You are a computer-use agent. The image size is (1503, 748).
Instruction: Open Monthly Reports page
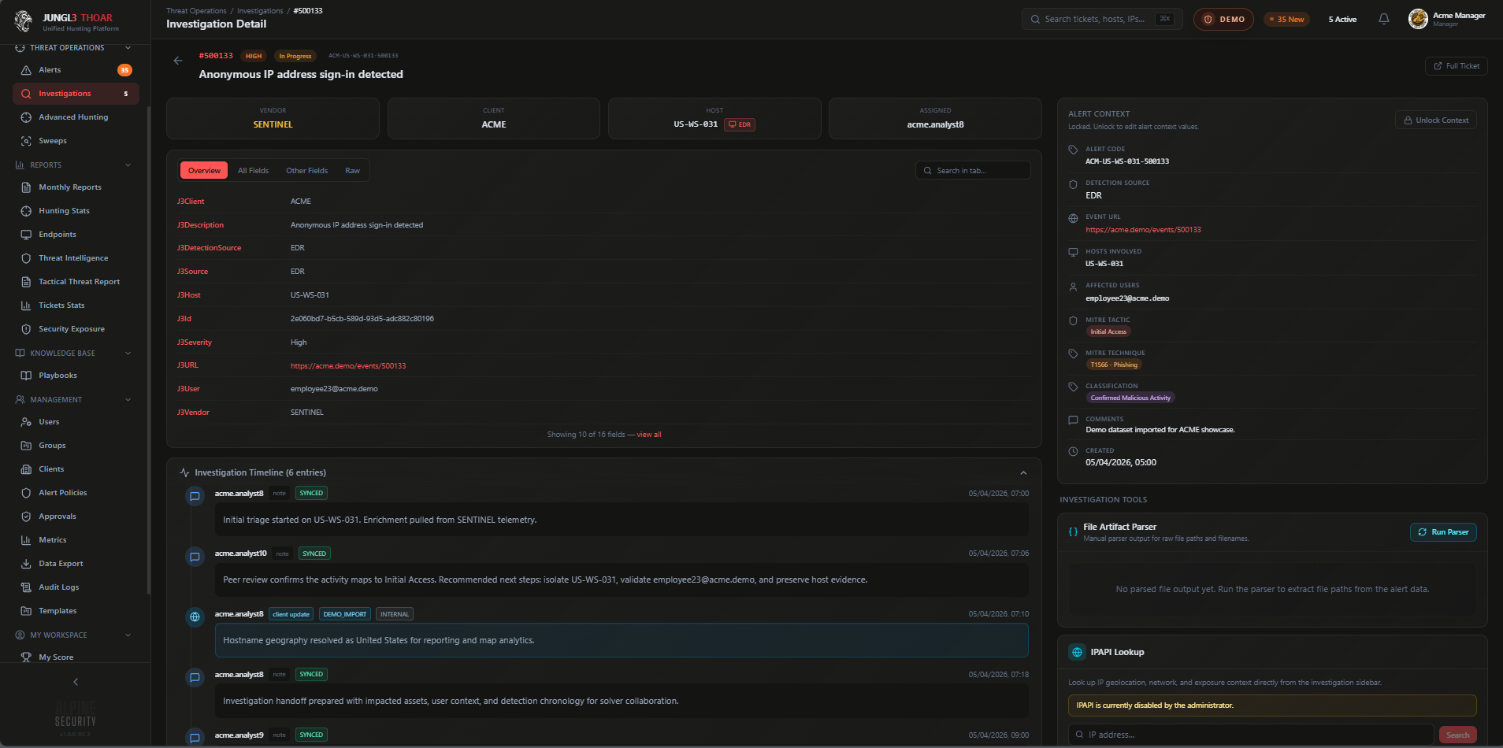(76, 187)
